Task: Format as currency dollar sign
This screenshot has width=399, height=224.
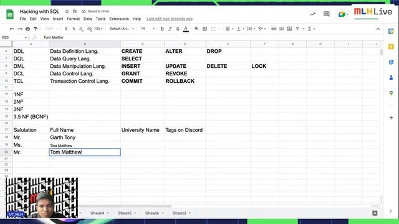Action: point(66,29)
